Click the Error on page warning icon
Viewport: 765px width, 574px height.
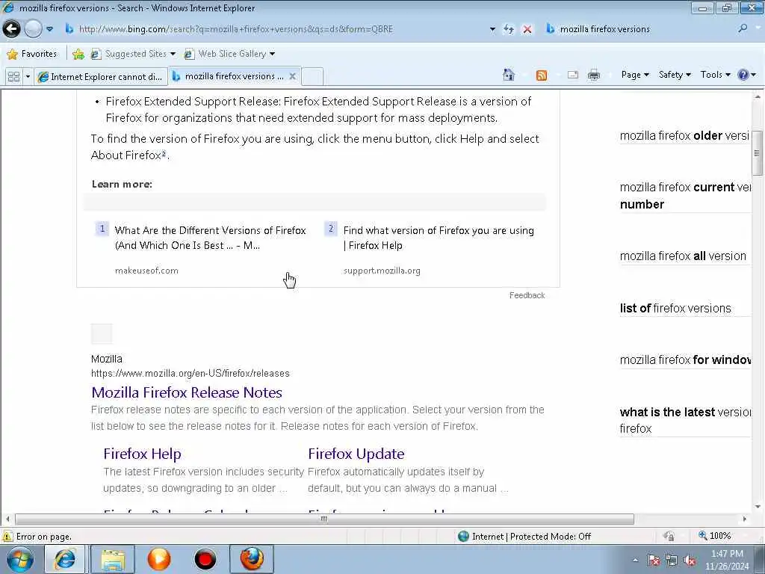(x=7, y=537)
